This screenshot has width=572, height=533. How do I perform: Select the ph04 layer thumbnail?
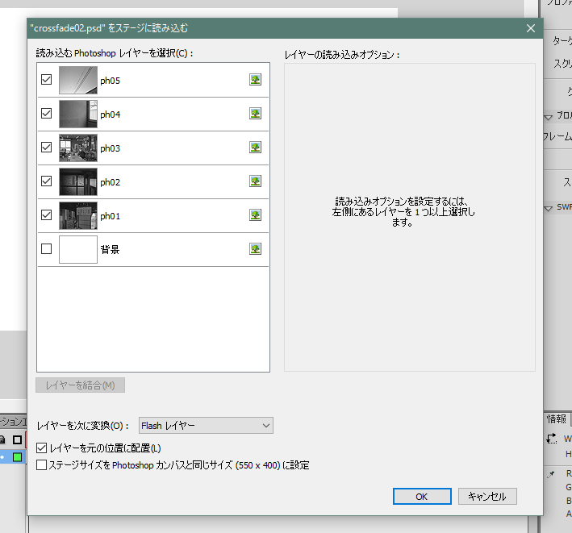tap(78, 114)
